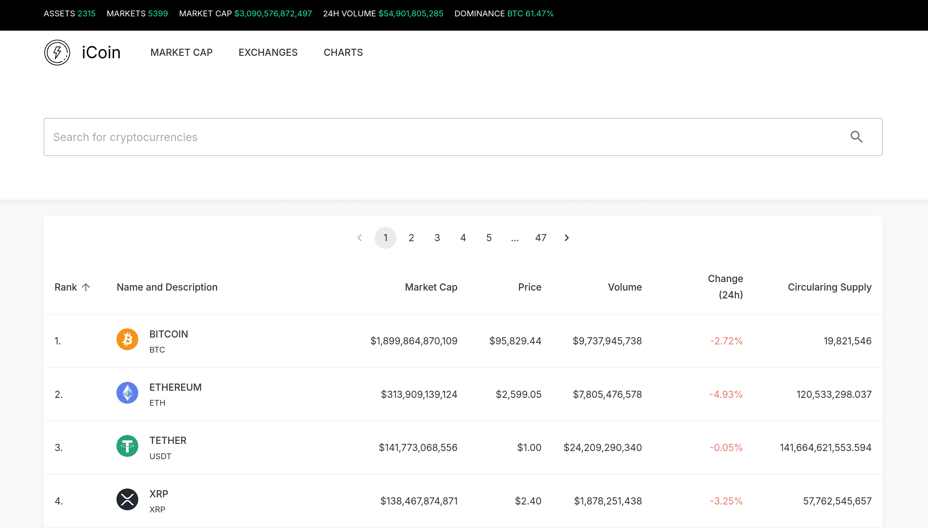The width and height of the screenshot is (928, 528).
Task: Click Ethereum change -4.93%
Action: [726, 394]
